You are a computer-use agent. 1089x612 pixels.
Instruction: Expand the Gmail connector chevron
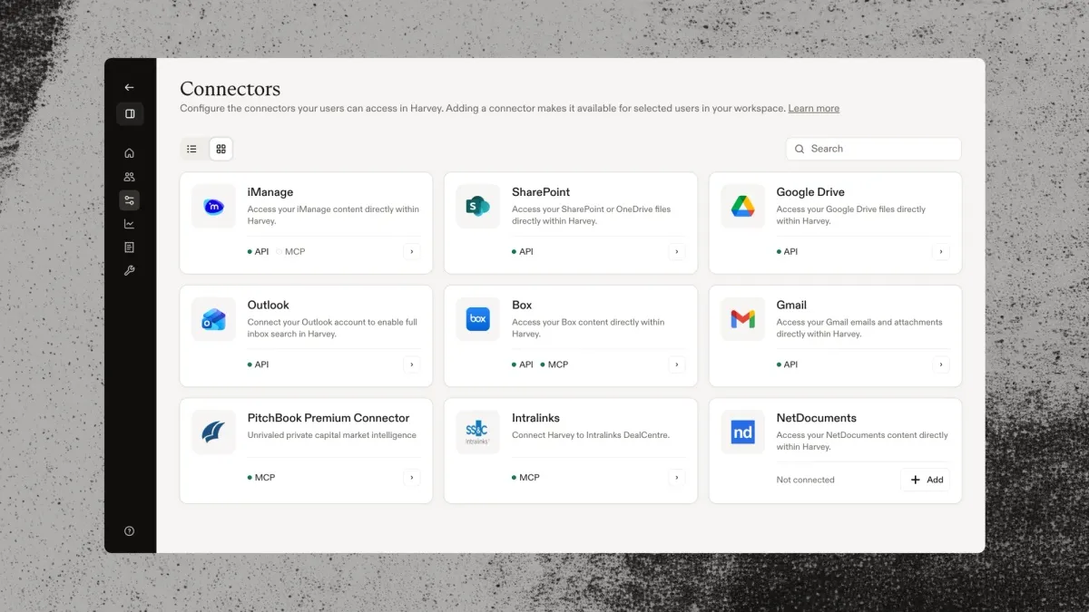(941, 364)
